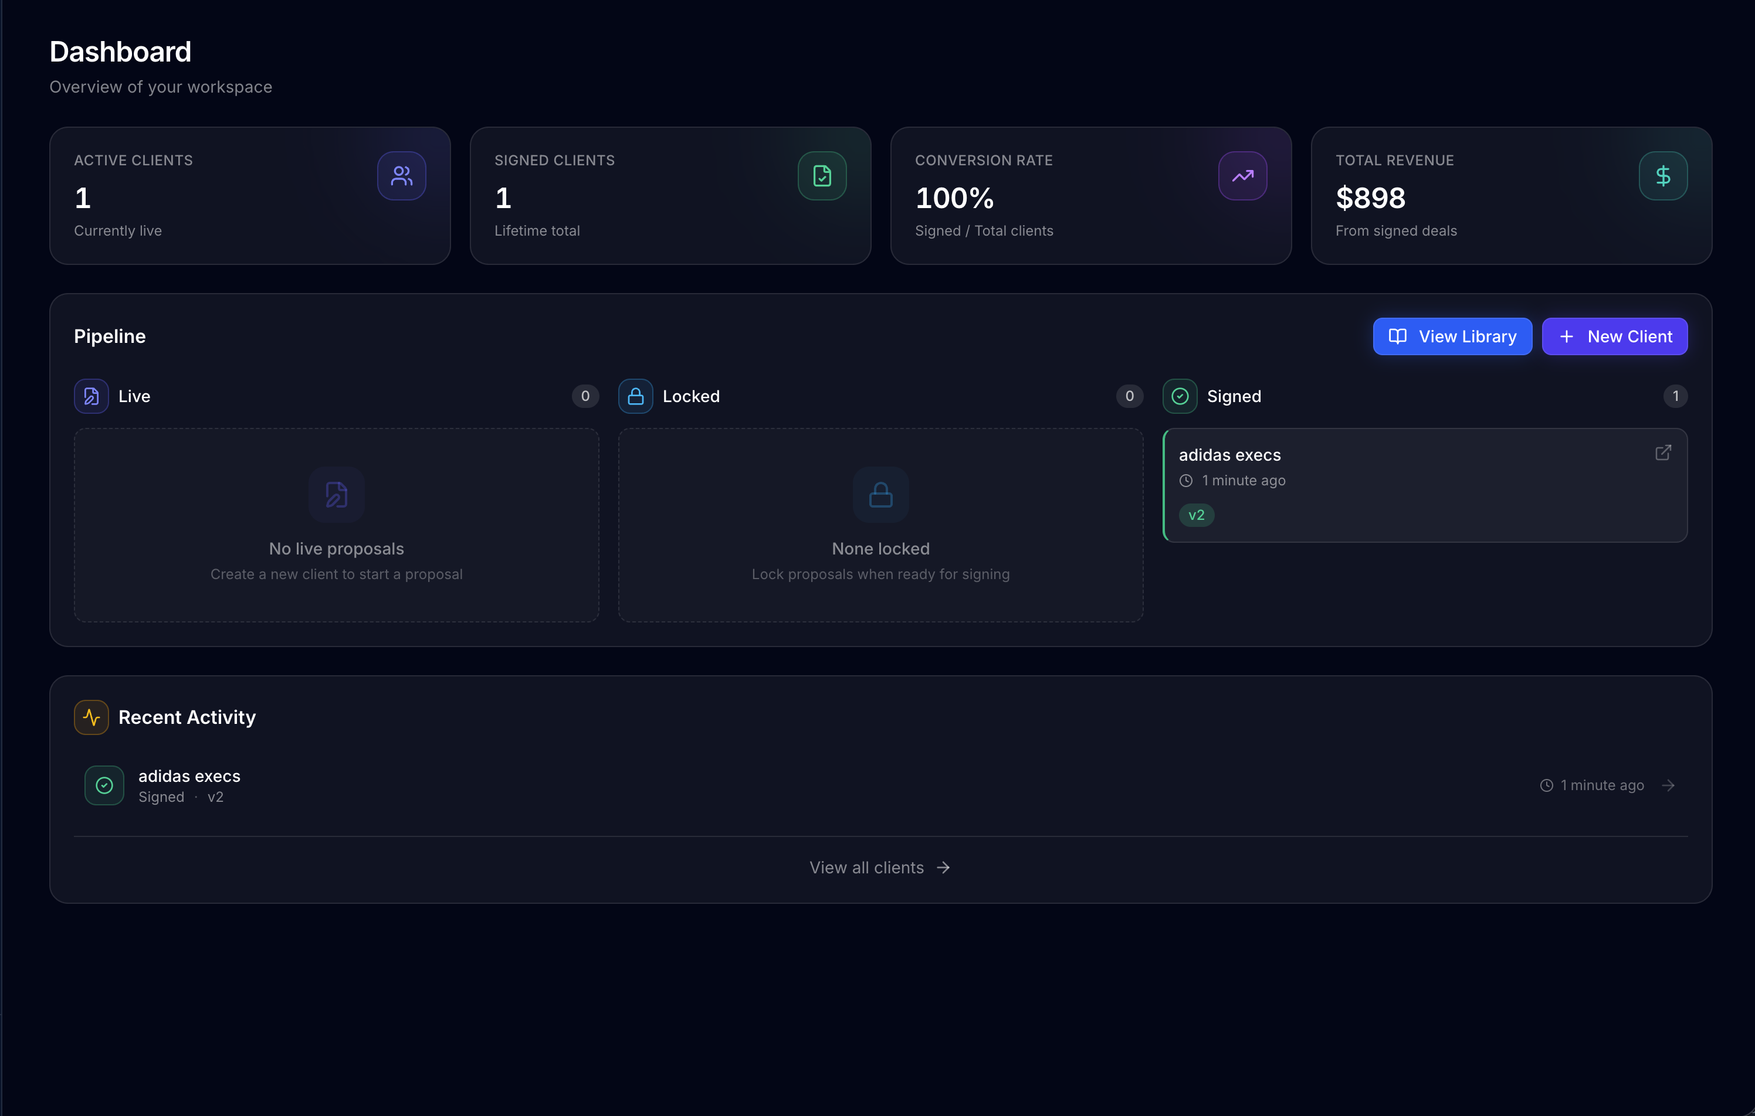
Task: Select the adidas execs signed proposal card
Action: tap(1425, 485)
